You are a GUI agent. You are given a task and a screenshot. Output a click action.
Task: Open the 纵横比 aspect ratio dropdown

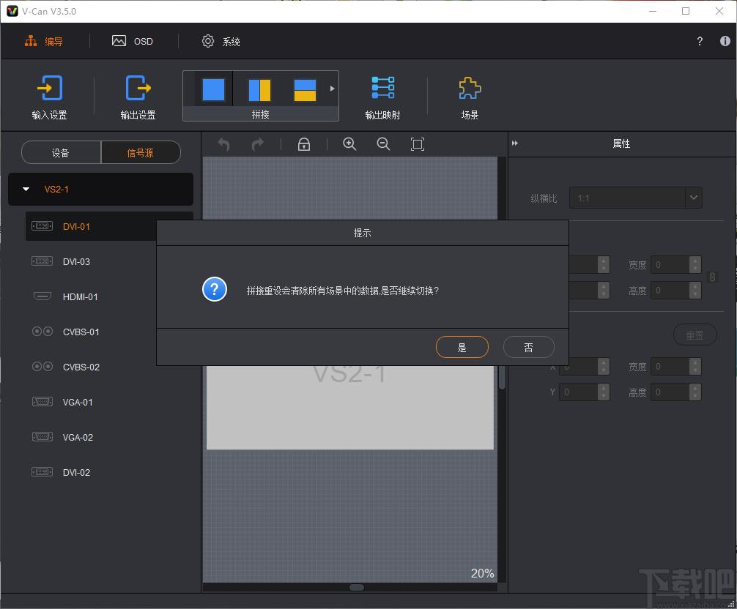(635, 198)
